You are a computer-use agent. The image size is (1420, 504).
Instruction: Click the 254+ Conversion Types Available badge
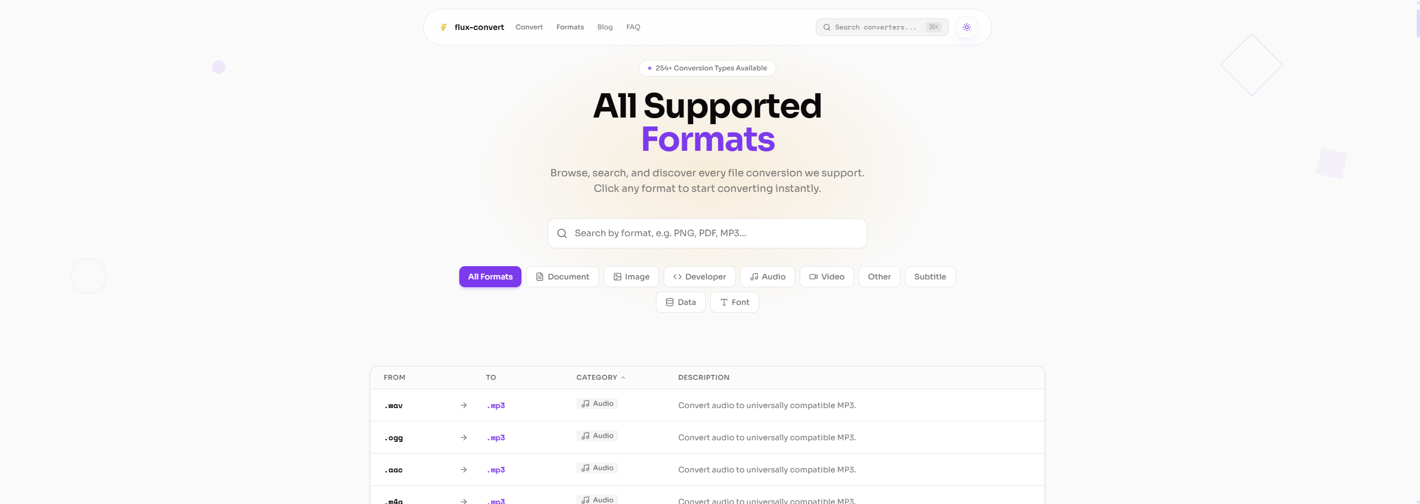pos(707,68)
